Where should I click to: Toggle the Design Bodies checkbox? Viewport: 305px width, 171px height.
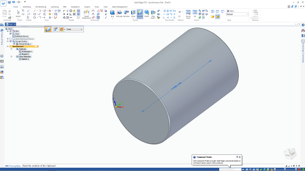point(10,41)
